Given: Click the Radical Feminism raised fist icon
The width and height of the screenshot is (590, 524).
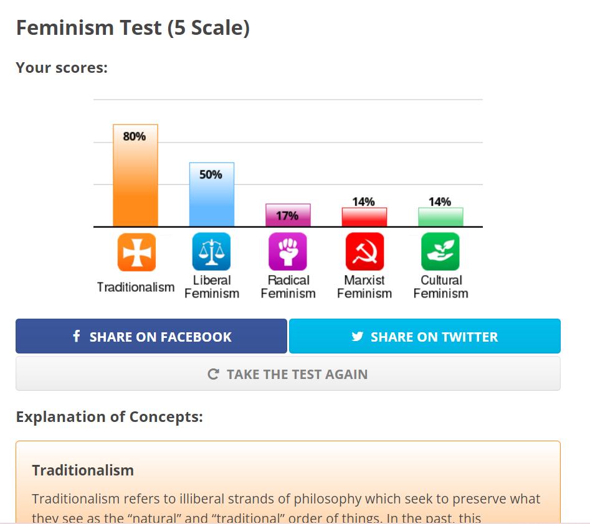Looking at the screenshot, I should [x=288, y=252].
